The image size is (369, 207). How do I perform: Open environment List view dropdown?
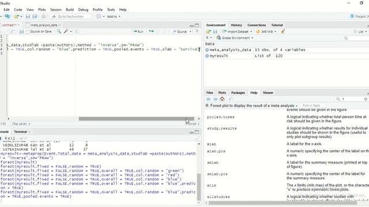point(360,32)
